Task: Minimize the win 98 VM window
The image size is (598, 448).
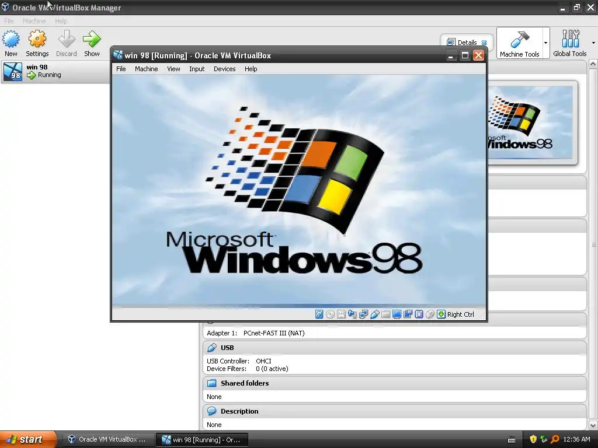Action: [x=450, y=55]
